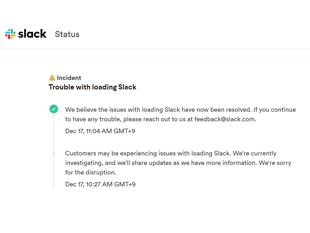The width and height of the screenshot is (310, 233).
Task: Open the Status page header link
Action: 67,34
